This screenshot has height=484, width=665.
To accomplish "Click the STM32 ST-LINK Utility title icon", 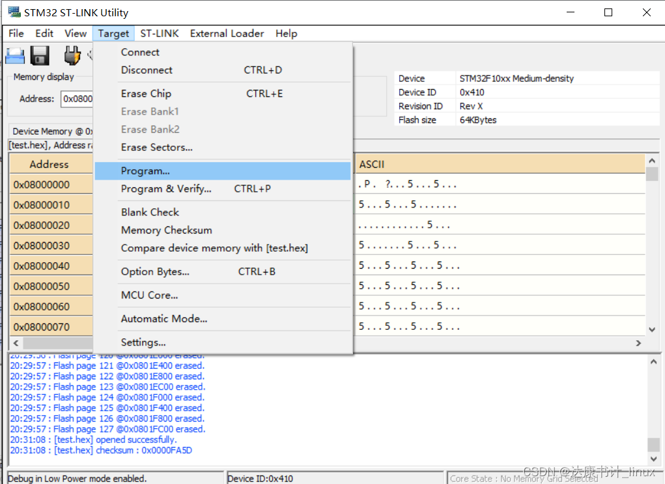I will tap(14, 12).
